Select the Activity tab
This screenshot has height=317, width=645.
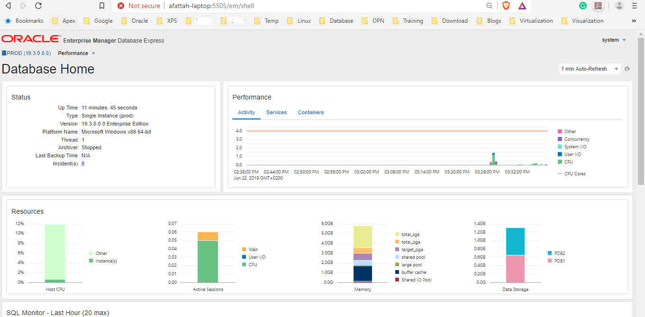[246, 112]
